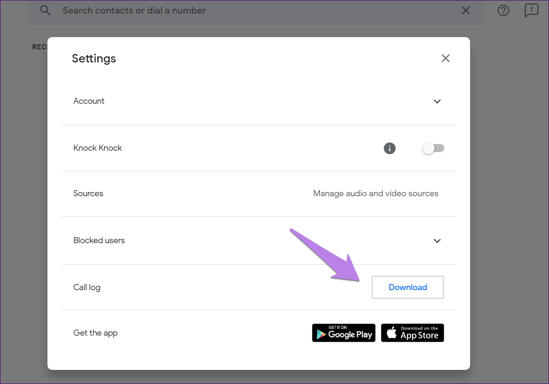Expand the Blocked users chevron
The height and width of the screenshot is (384, 549).
[x=437, y=241]
